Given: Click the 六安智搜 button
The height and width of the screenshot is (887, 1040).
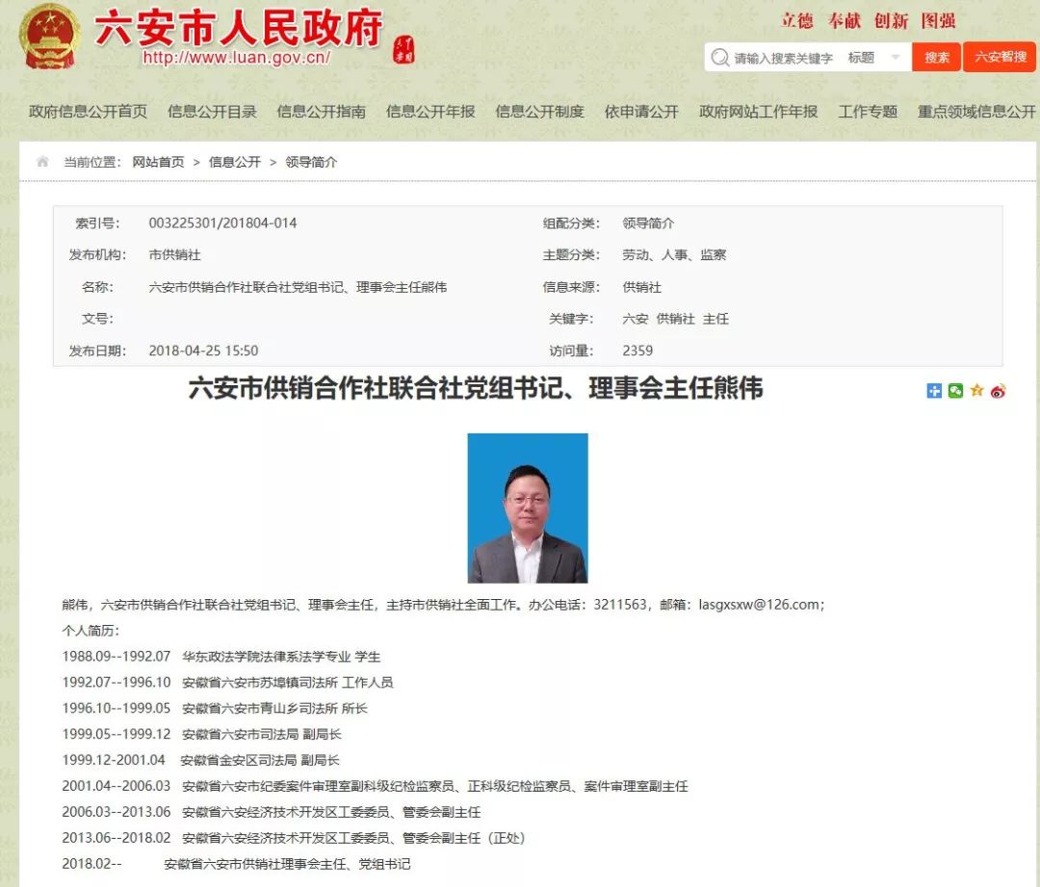Looking at the screenshot, I should (x=1000, y=57).
